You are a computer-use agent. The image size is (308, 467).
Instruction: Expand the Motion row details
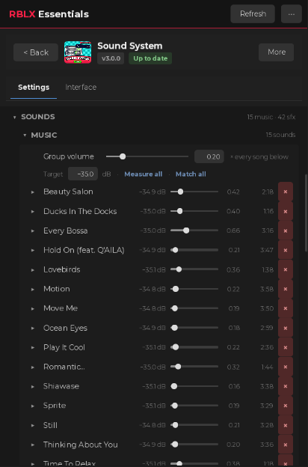[33, 290]
